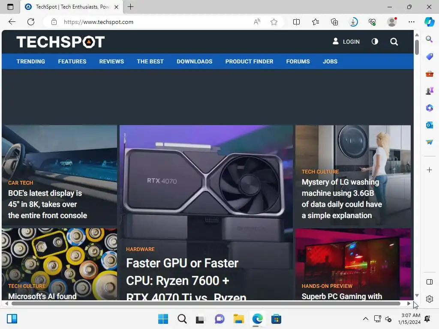This screenshot has width=439, height=329.
Task: Open THE BEST section
Action: pos(150,61)
